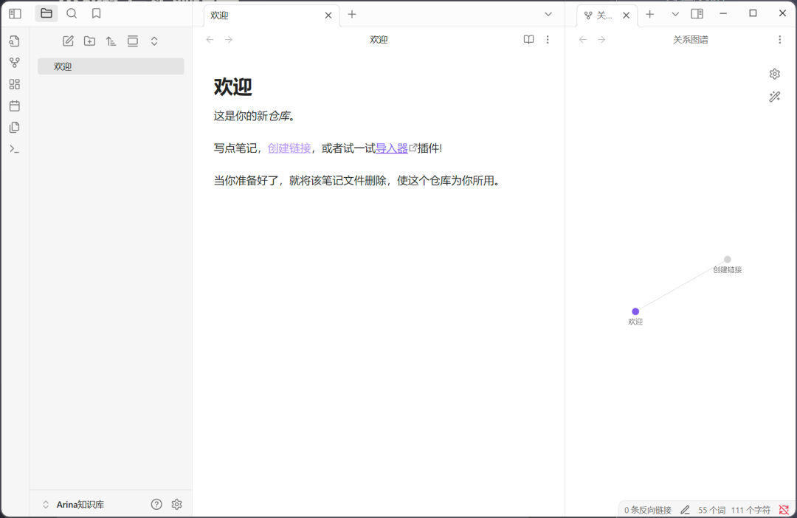Click the graph animation wand icon

click(x=774, y=97)
